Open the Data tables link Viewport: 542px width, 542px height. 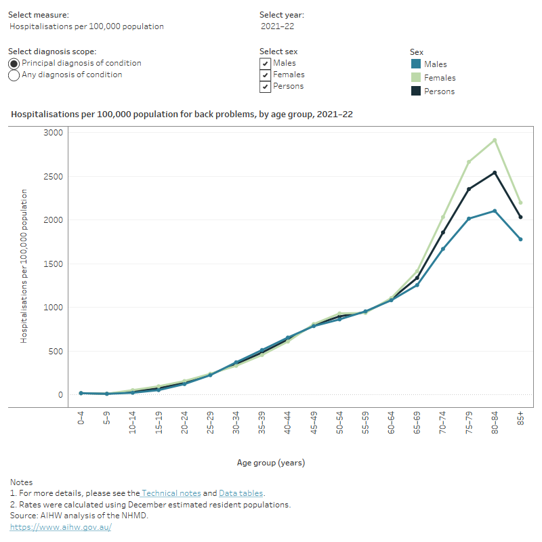(241, 493)
